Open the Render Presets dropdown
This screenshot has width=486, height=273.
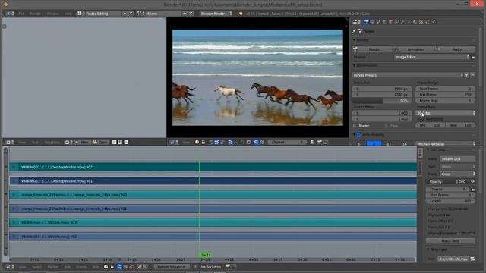pos(408,75)
